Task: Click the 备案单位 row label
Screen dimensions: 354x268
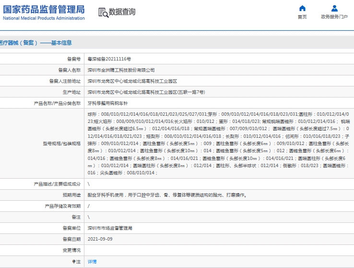Action: pos(71,228)
